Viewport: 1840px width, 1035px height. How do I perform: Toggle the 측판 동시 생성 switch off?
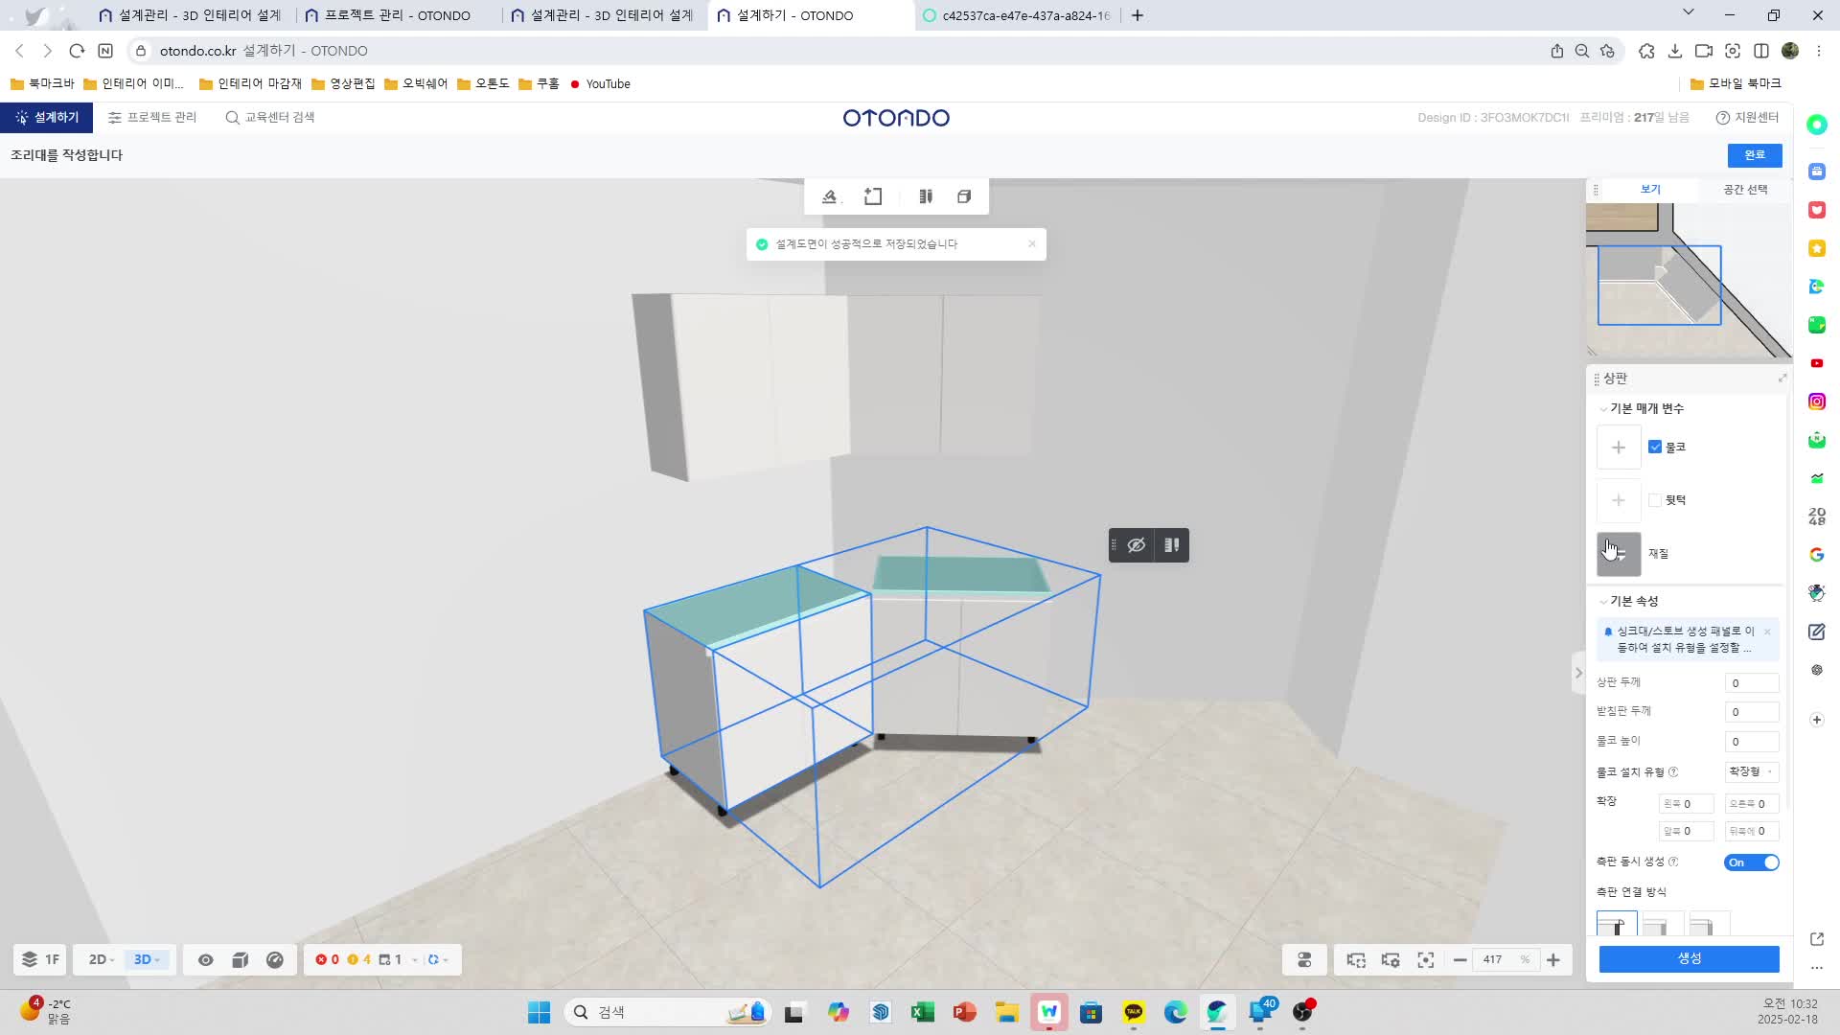click(1752, 862)
